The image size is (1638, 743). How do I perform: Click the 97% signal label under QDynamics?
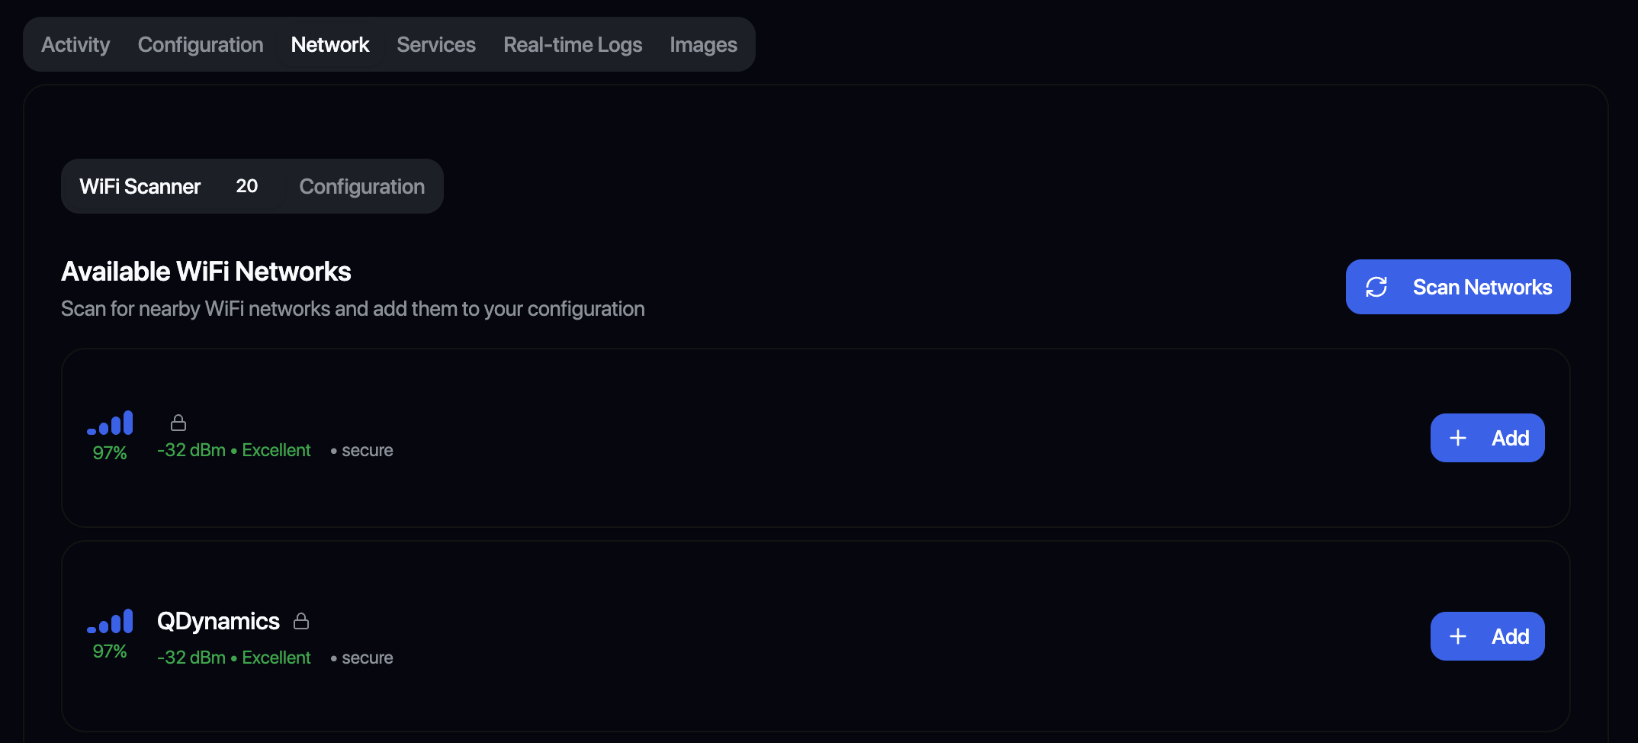tap(110, 651)
